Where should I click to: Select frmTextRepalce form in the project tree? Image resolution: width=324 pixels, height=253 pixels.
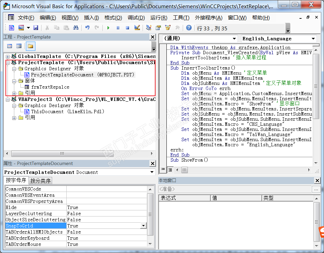50,87
